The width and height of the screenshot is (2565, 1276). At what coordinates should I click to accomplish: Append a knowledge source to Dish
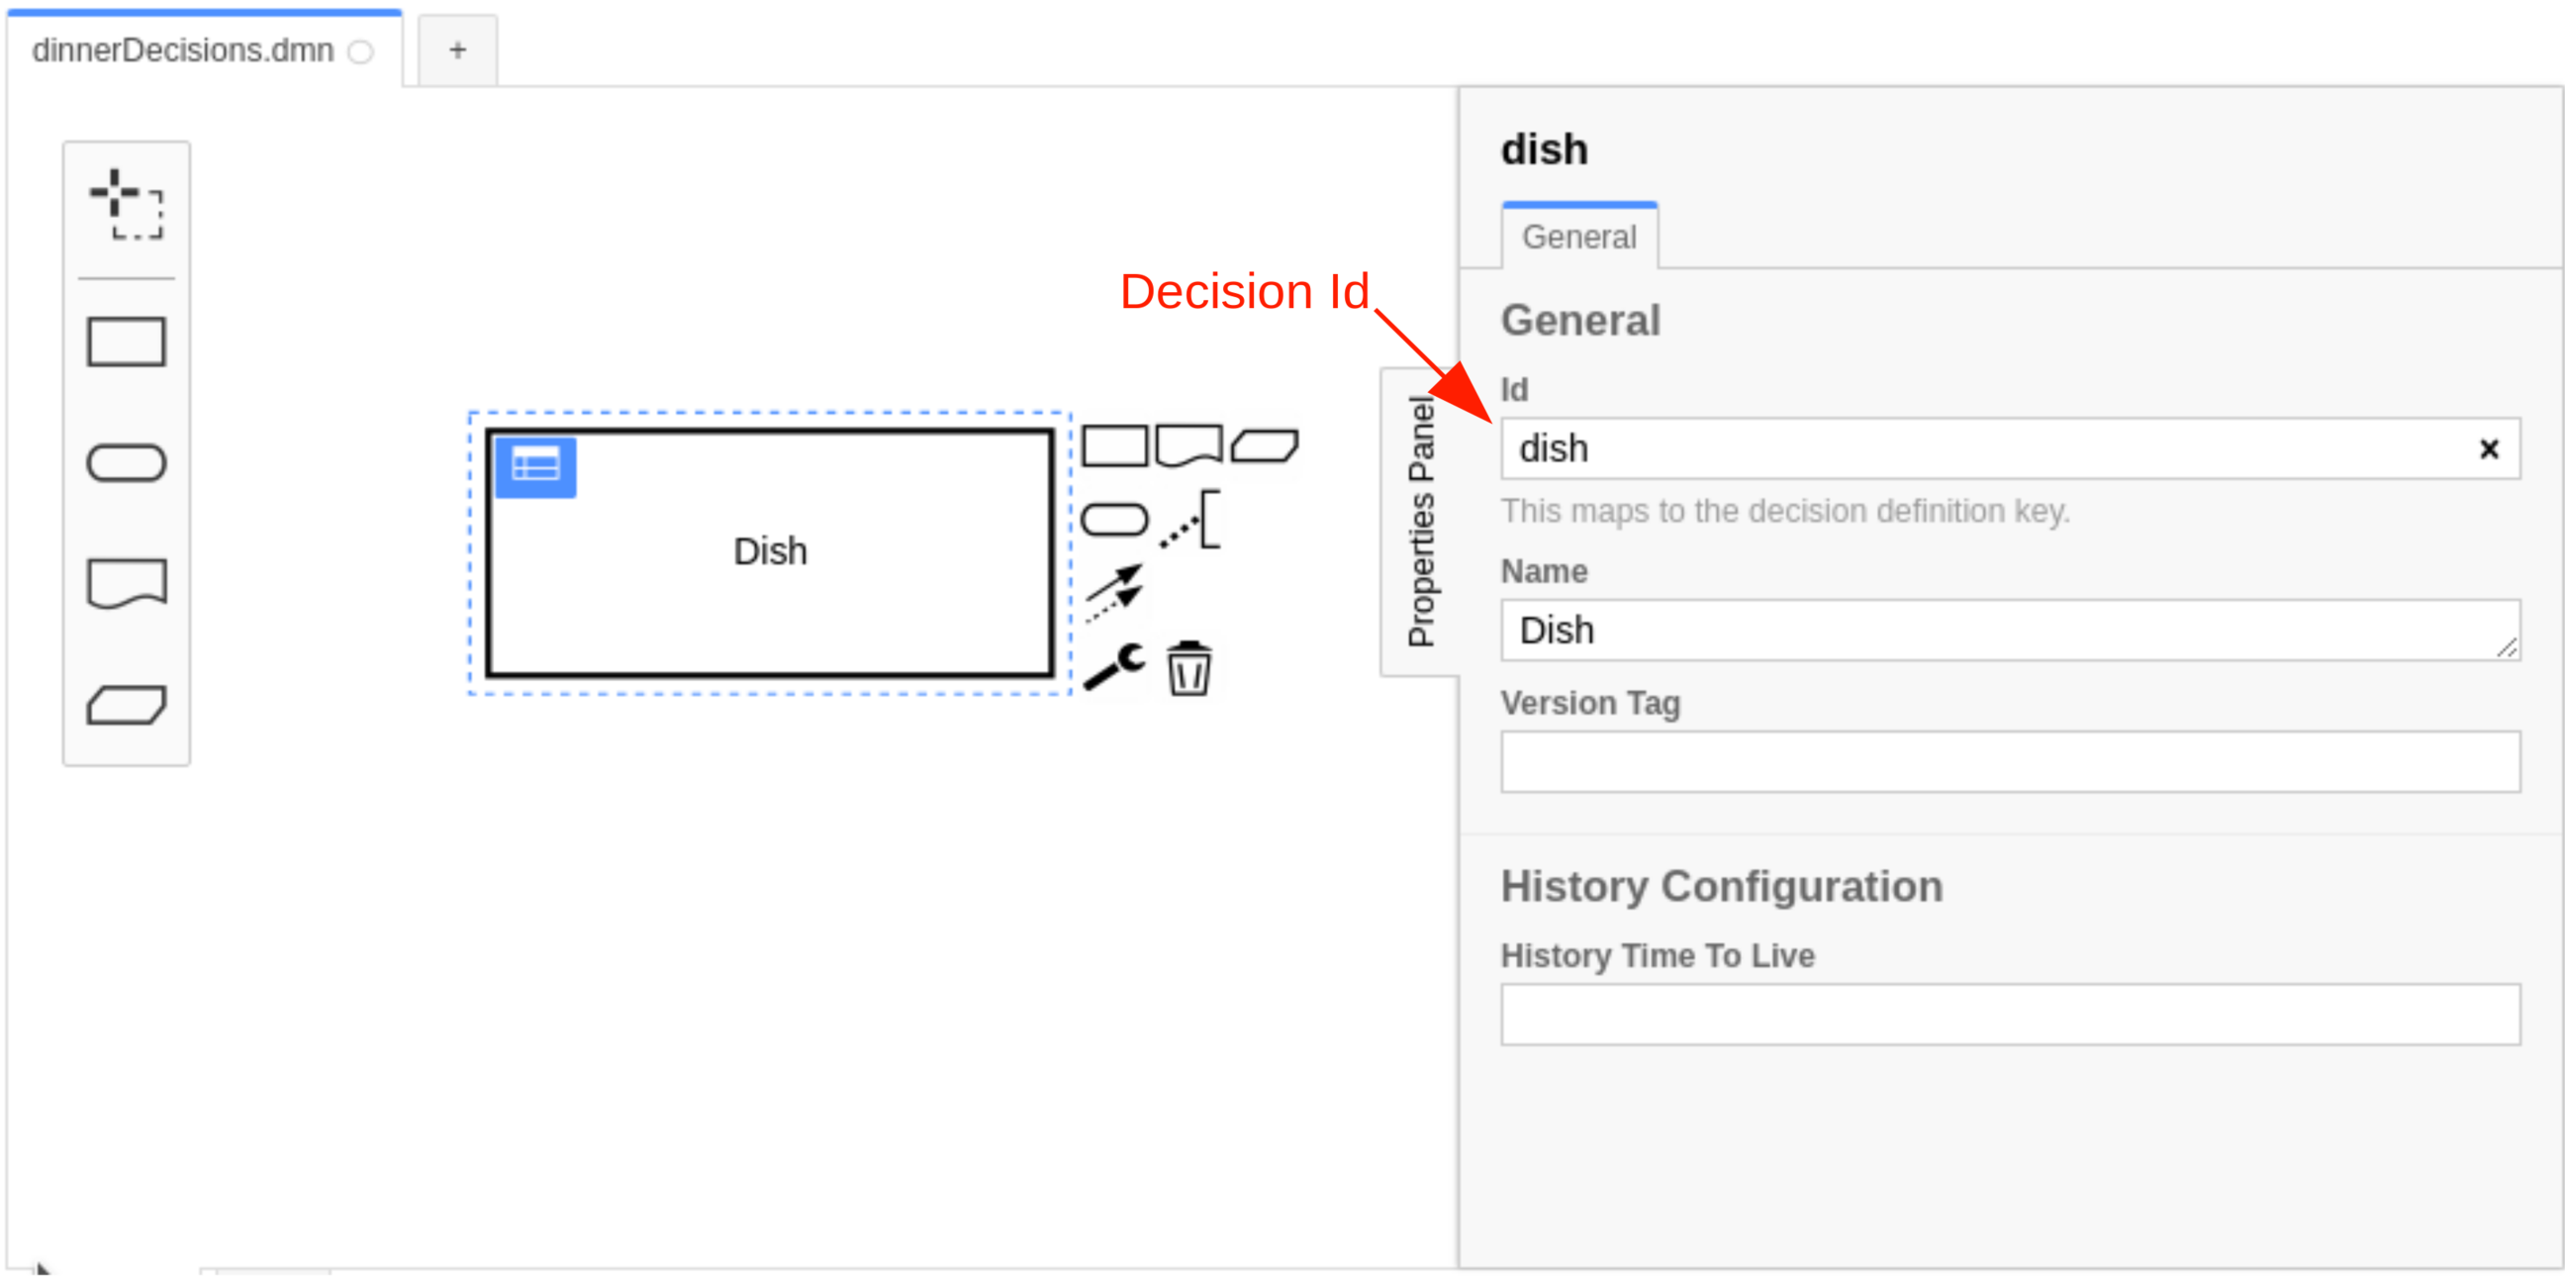1188,446
